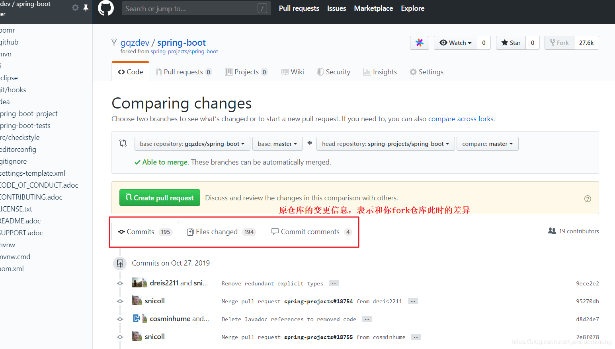Click Create pull request button
The width and height of the screenshot is (615, 349).
(x=160, y=198)
